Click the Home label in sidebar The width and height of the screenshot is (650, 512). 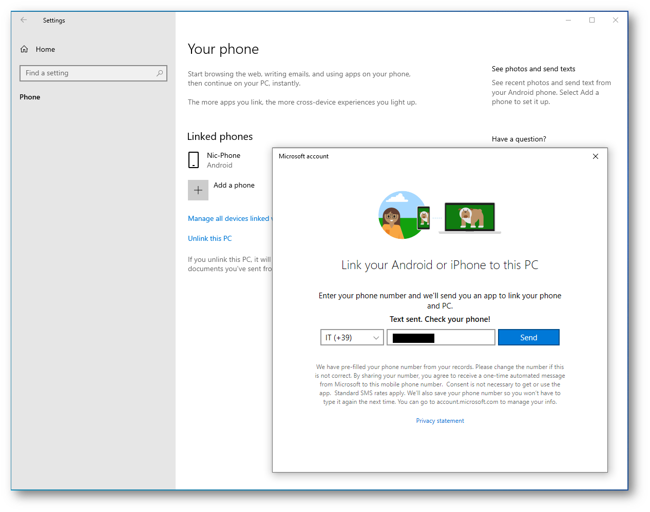pos(45,49)
